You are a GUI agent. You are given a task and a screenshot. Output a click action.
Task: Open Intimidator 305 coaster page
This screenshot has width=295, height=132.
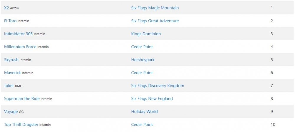pyautogui.click(x=18, y=34)
